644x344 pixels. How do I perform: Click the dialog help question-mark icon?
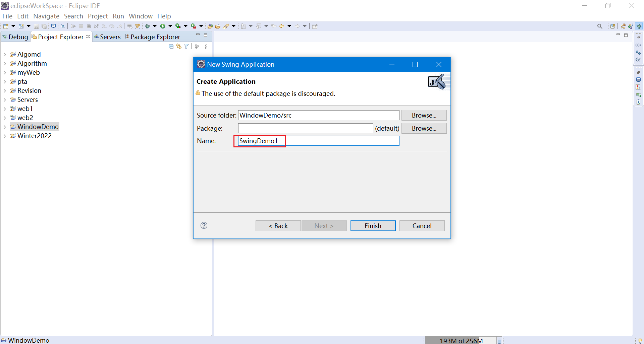pyautogui.click(x=204, y=225)
